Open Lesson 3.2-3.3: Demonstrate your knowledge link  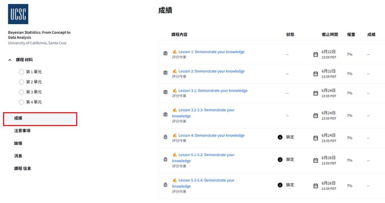(x=203, y=113)
